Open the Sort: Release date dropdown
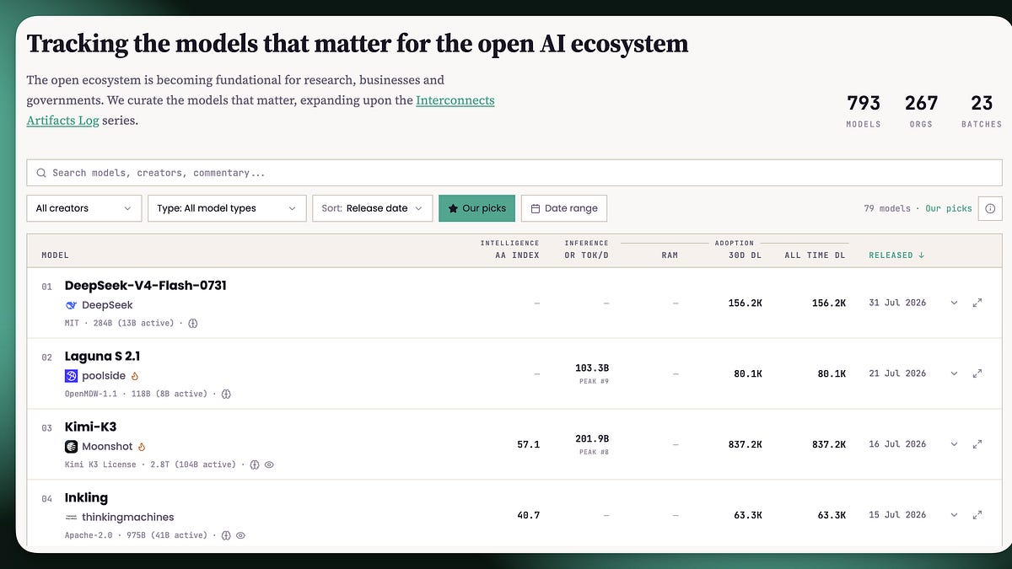 [x=372, y=208]
